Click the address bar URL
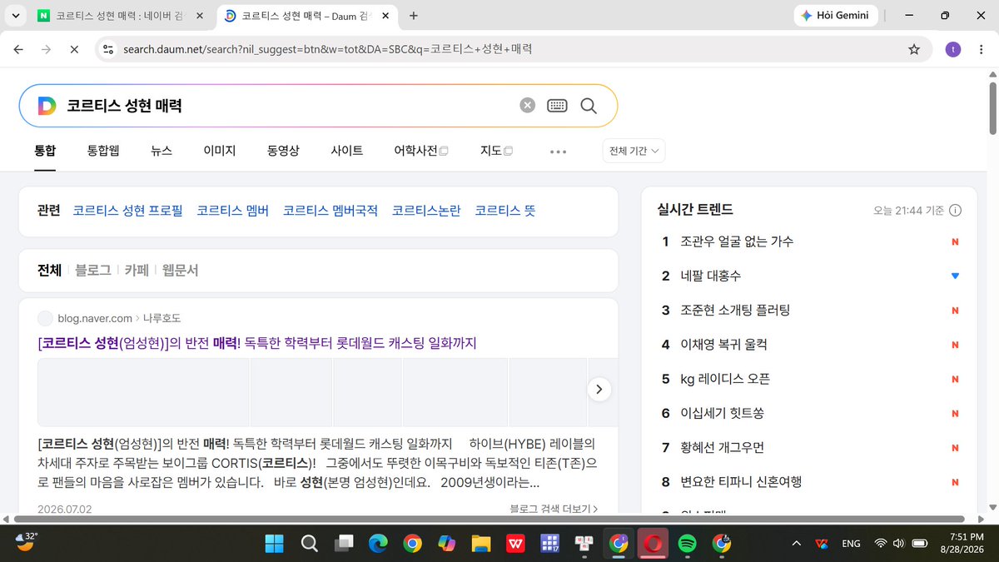 click(x=327, y=49)
